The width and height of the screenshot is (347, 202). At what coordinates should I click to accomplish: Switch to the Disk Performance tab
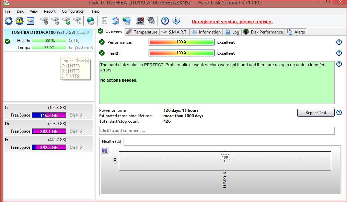pyautogui.click(x=263, y=32)
